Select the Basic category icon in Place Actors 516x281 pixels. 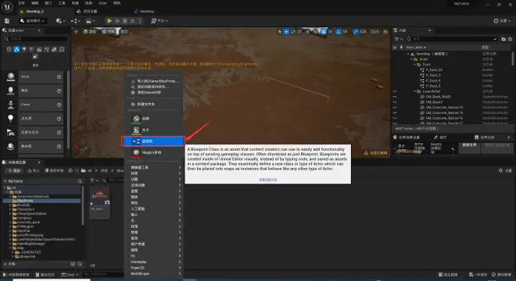coord(16,49)
